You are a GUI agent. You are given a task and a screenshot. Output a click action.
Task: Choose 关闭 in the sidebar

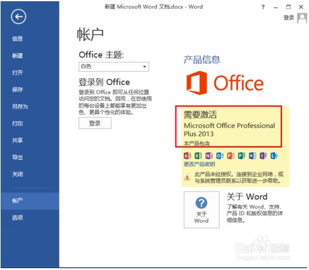click(17, 174)
